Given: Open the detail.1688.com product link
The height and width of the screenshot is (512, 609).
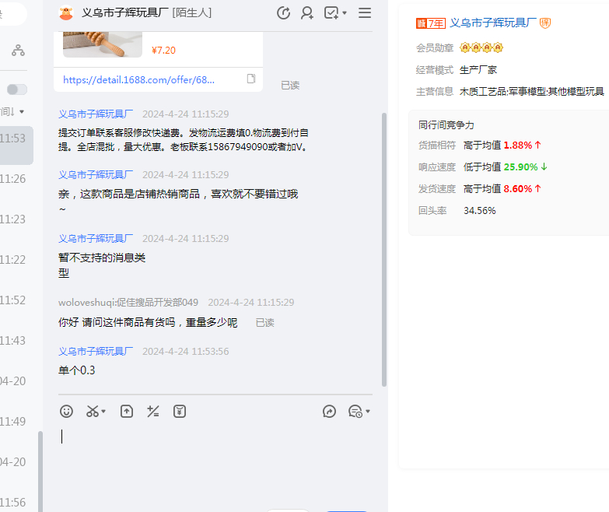Looking at the screenshot, I should coord(138,79).
